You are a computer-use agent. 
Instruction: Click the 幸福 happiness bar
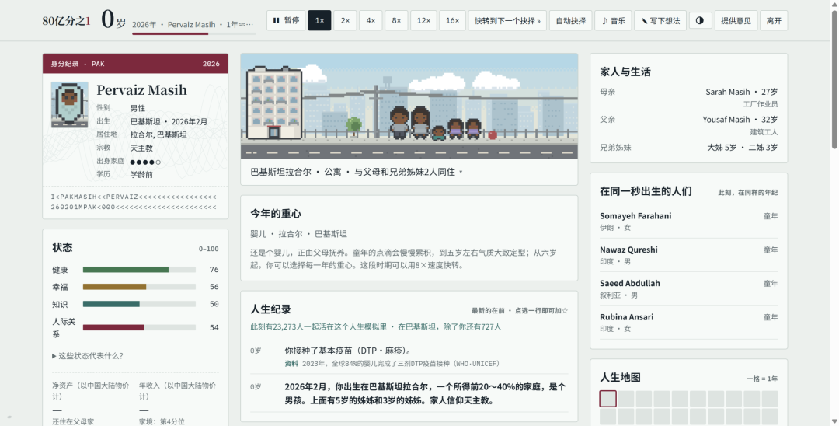click(x=139, y=287)
